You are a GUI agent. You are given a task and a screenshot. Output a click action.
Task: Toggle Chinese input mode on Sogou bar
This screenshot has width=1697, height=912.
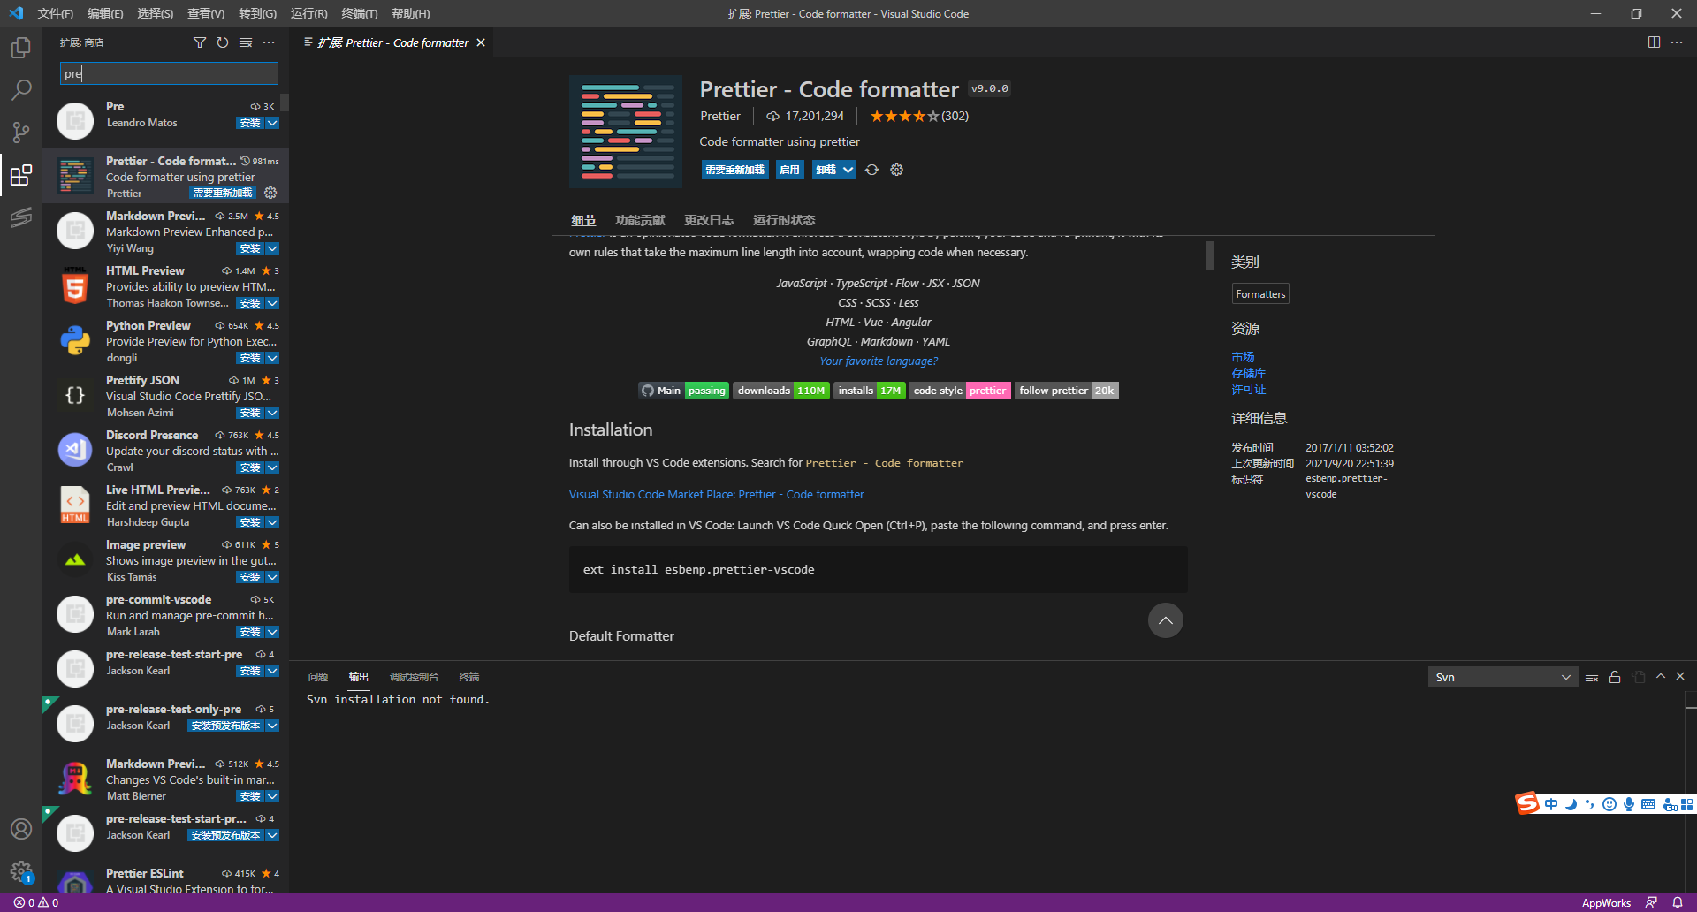tap(1551, 804)
